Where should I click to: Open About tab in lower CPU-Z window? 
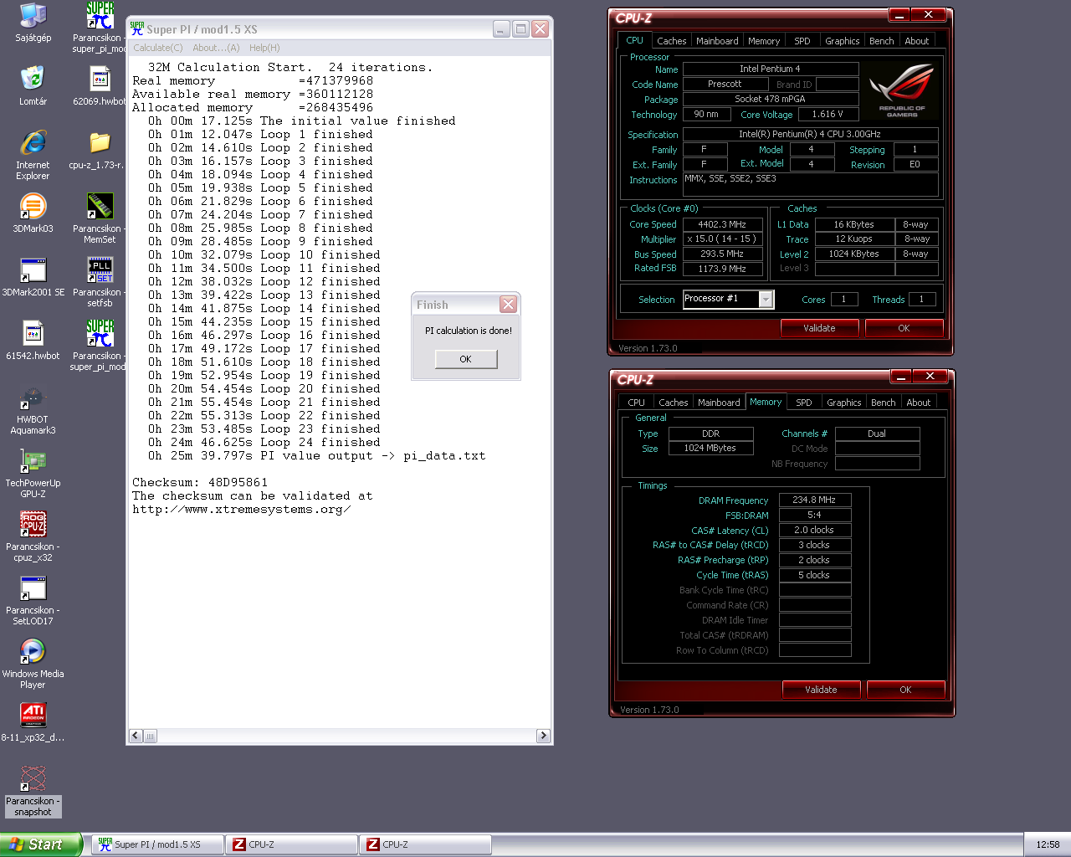(x=919, y=403)
